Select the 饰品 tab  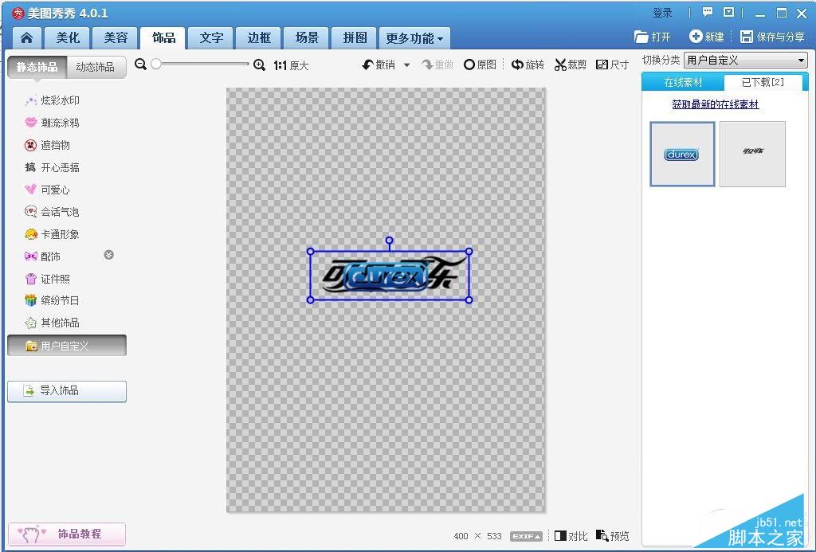tap(163, 38)
